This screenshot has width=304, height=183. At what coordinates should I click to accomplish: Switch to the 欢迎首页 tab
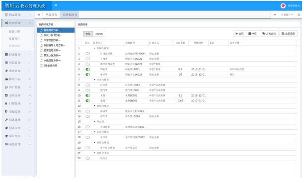point(51,15)
